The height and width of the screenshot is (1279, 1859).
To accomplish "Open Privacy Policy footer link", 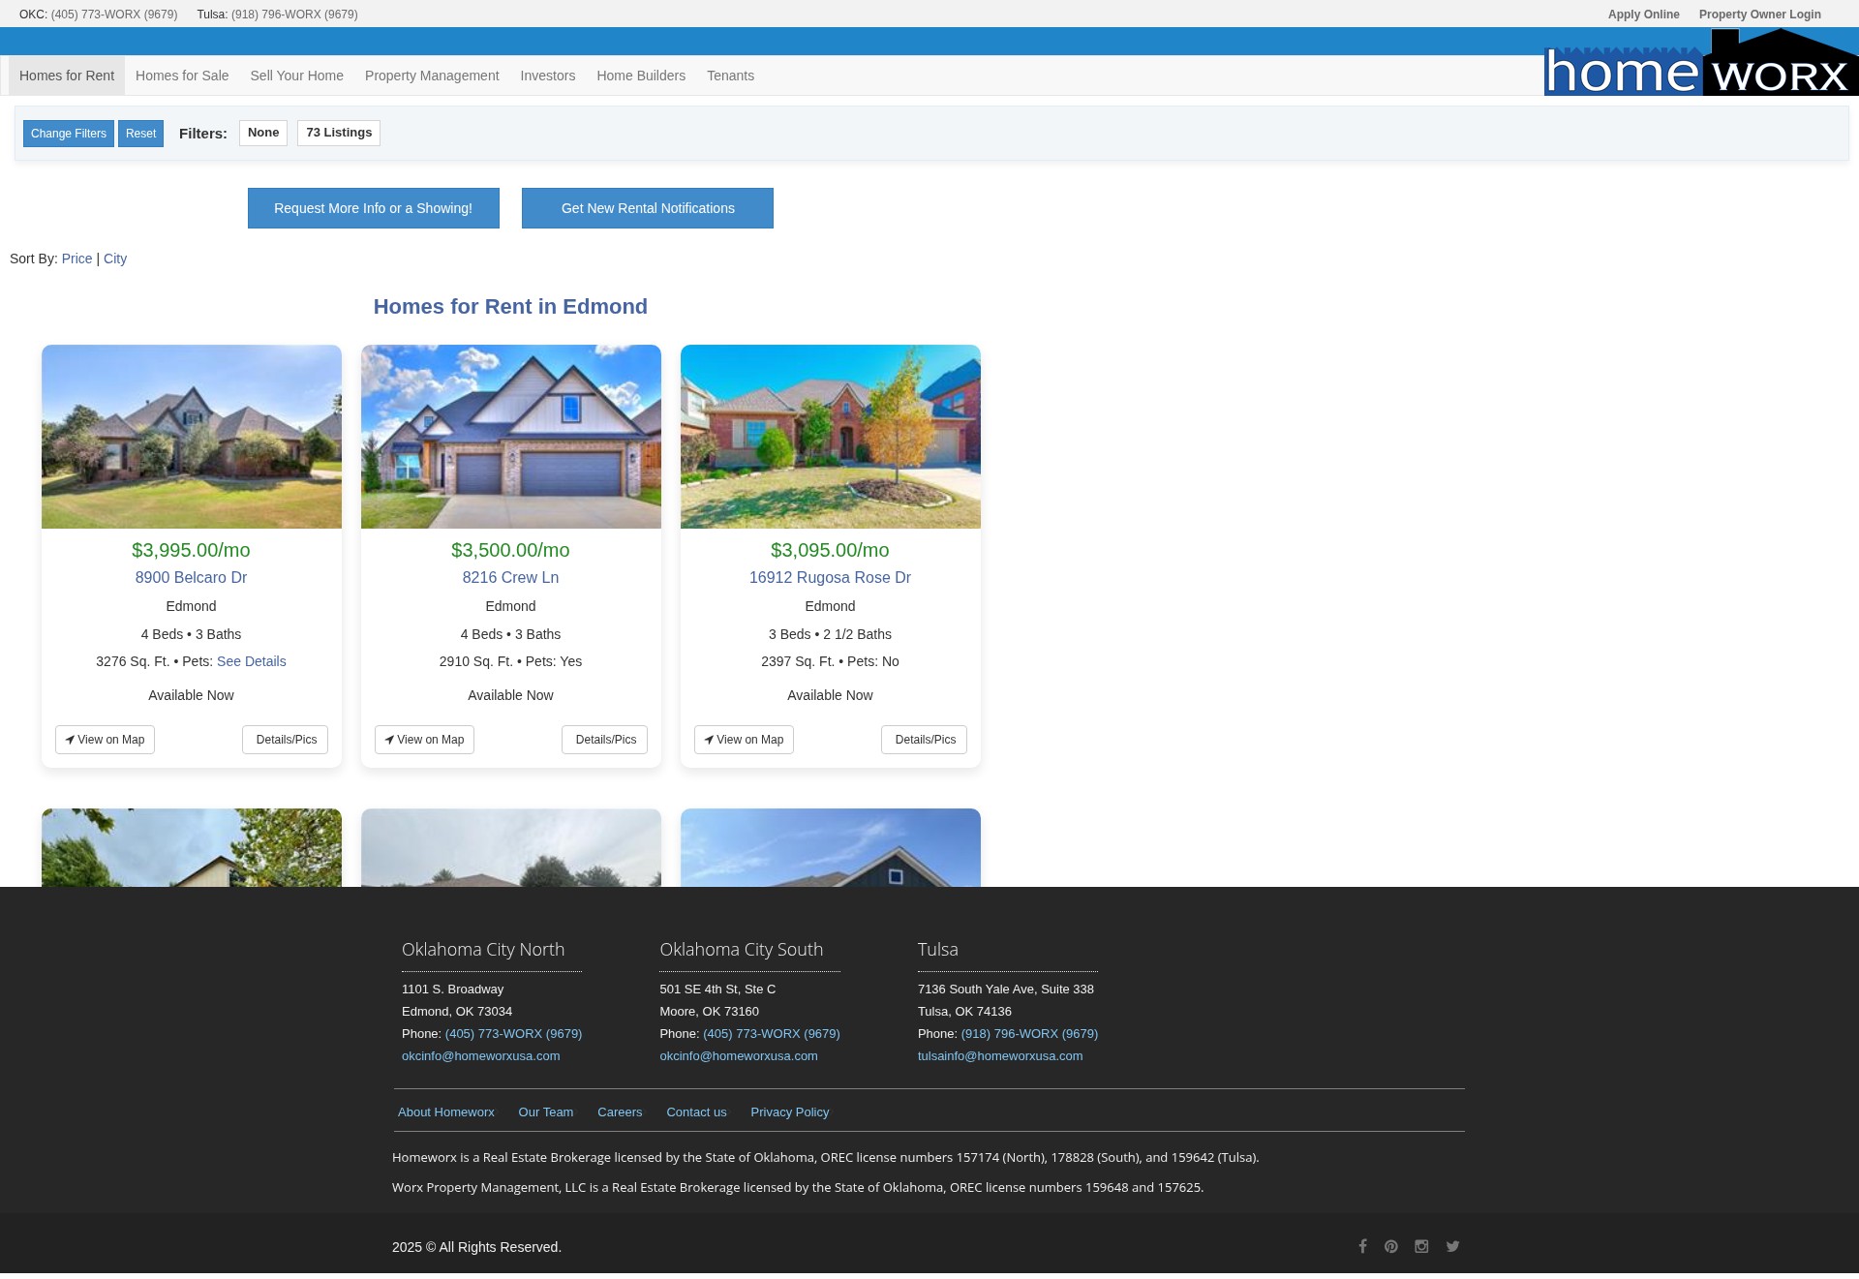I will [x=790, y=1112].
